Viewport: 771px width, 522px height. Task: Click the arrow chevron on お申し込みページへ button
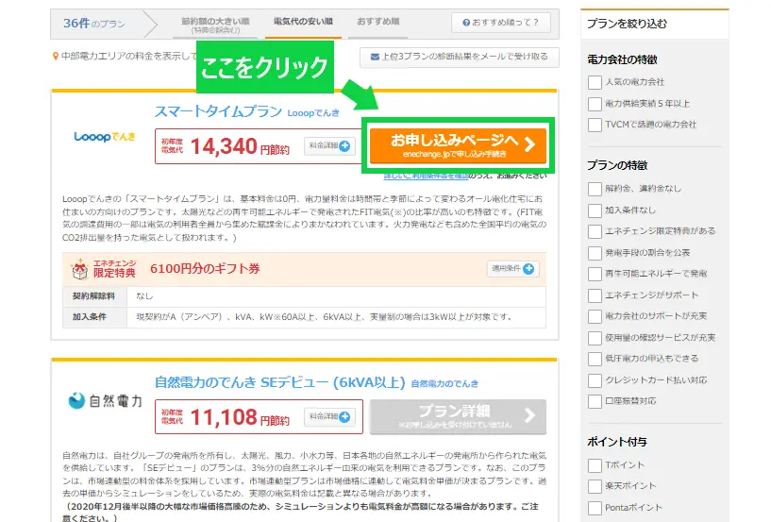pyautogui.click(x=529, y=144)
